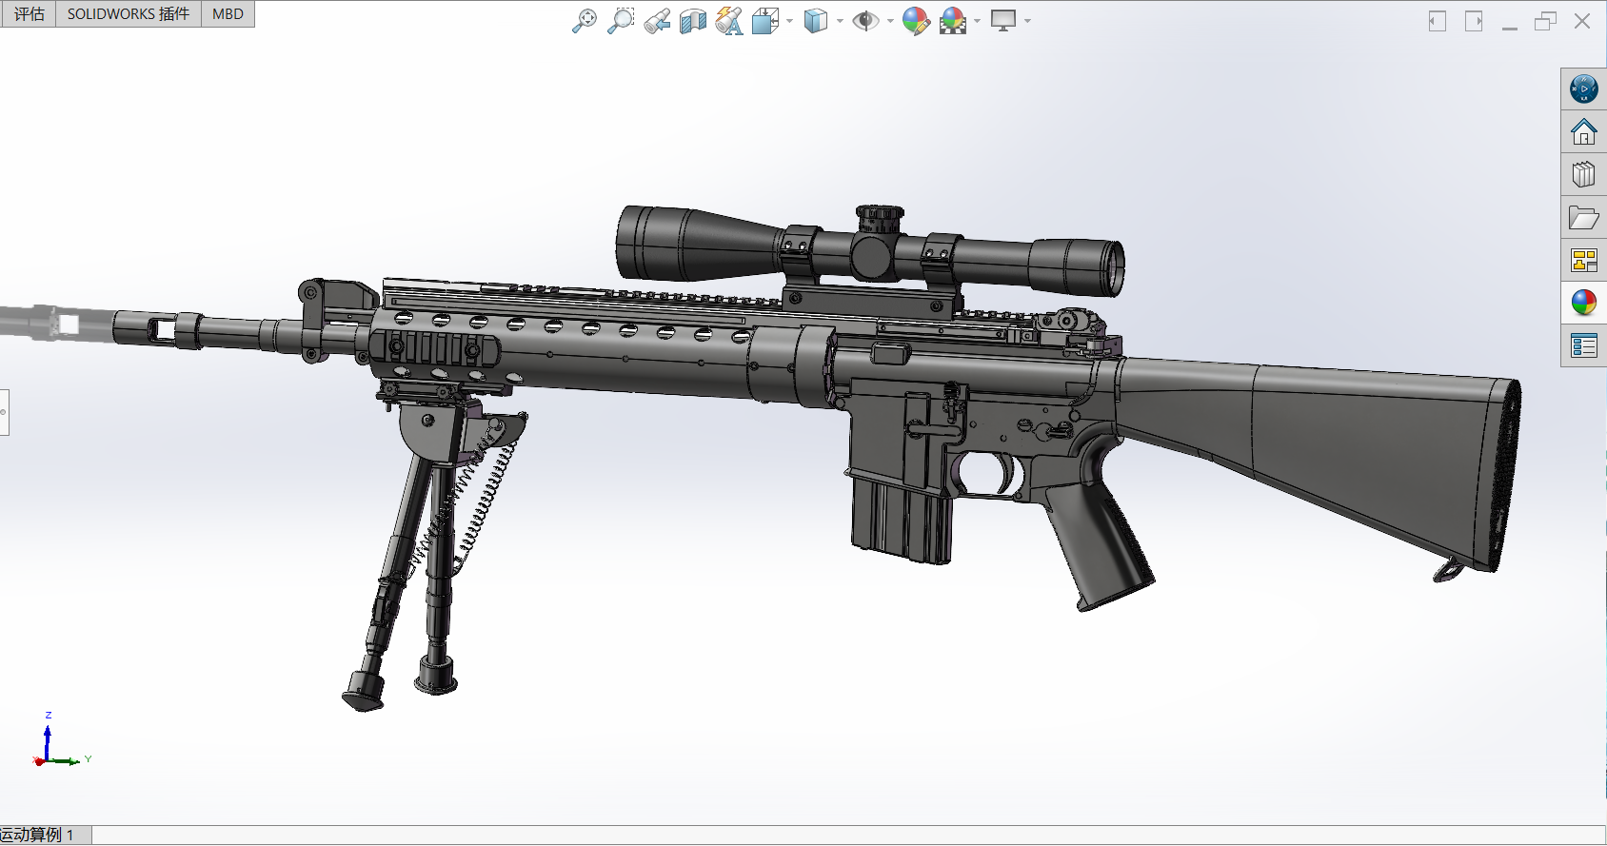
Task: Select the Appearances sphere task pane tab
Action: pos(1583,303)
